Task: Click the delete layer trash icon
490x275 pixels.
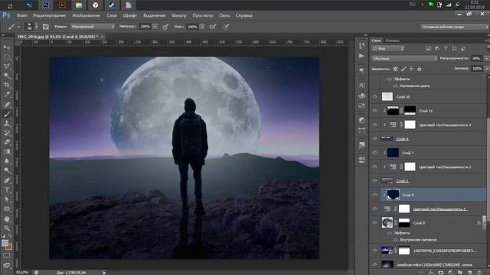Action: tap(480, 273)
